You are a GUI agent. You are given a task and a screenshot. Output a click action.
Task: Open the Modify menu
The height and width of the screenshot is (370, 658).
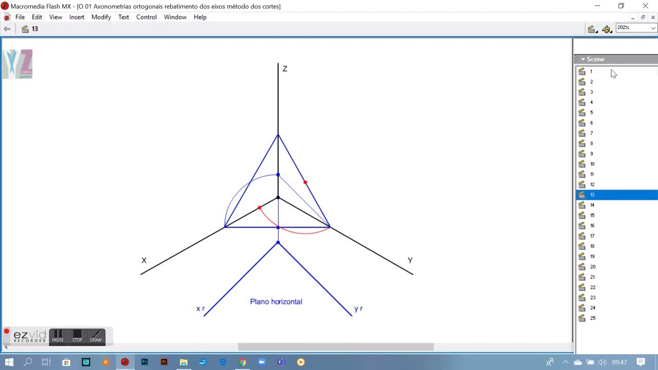[x=101, y=17]
